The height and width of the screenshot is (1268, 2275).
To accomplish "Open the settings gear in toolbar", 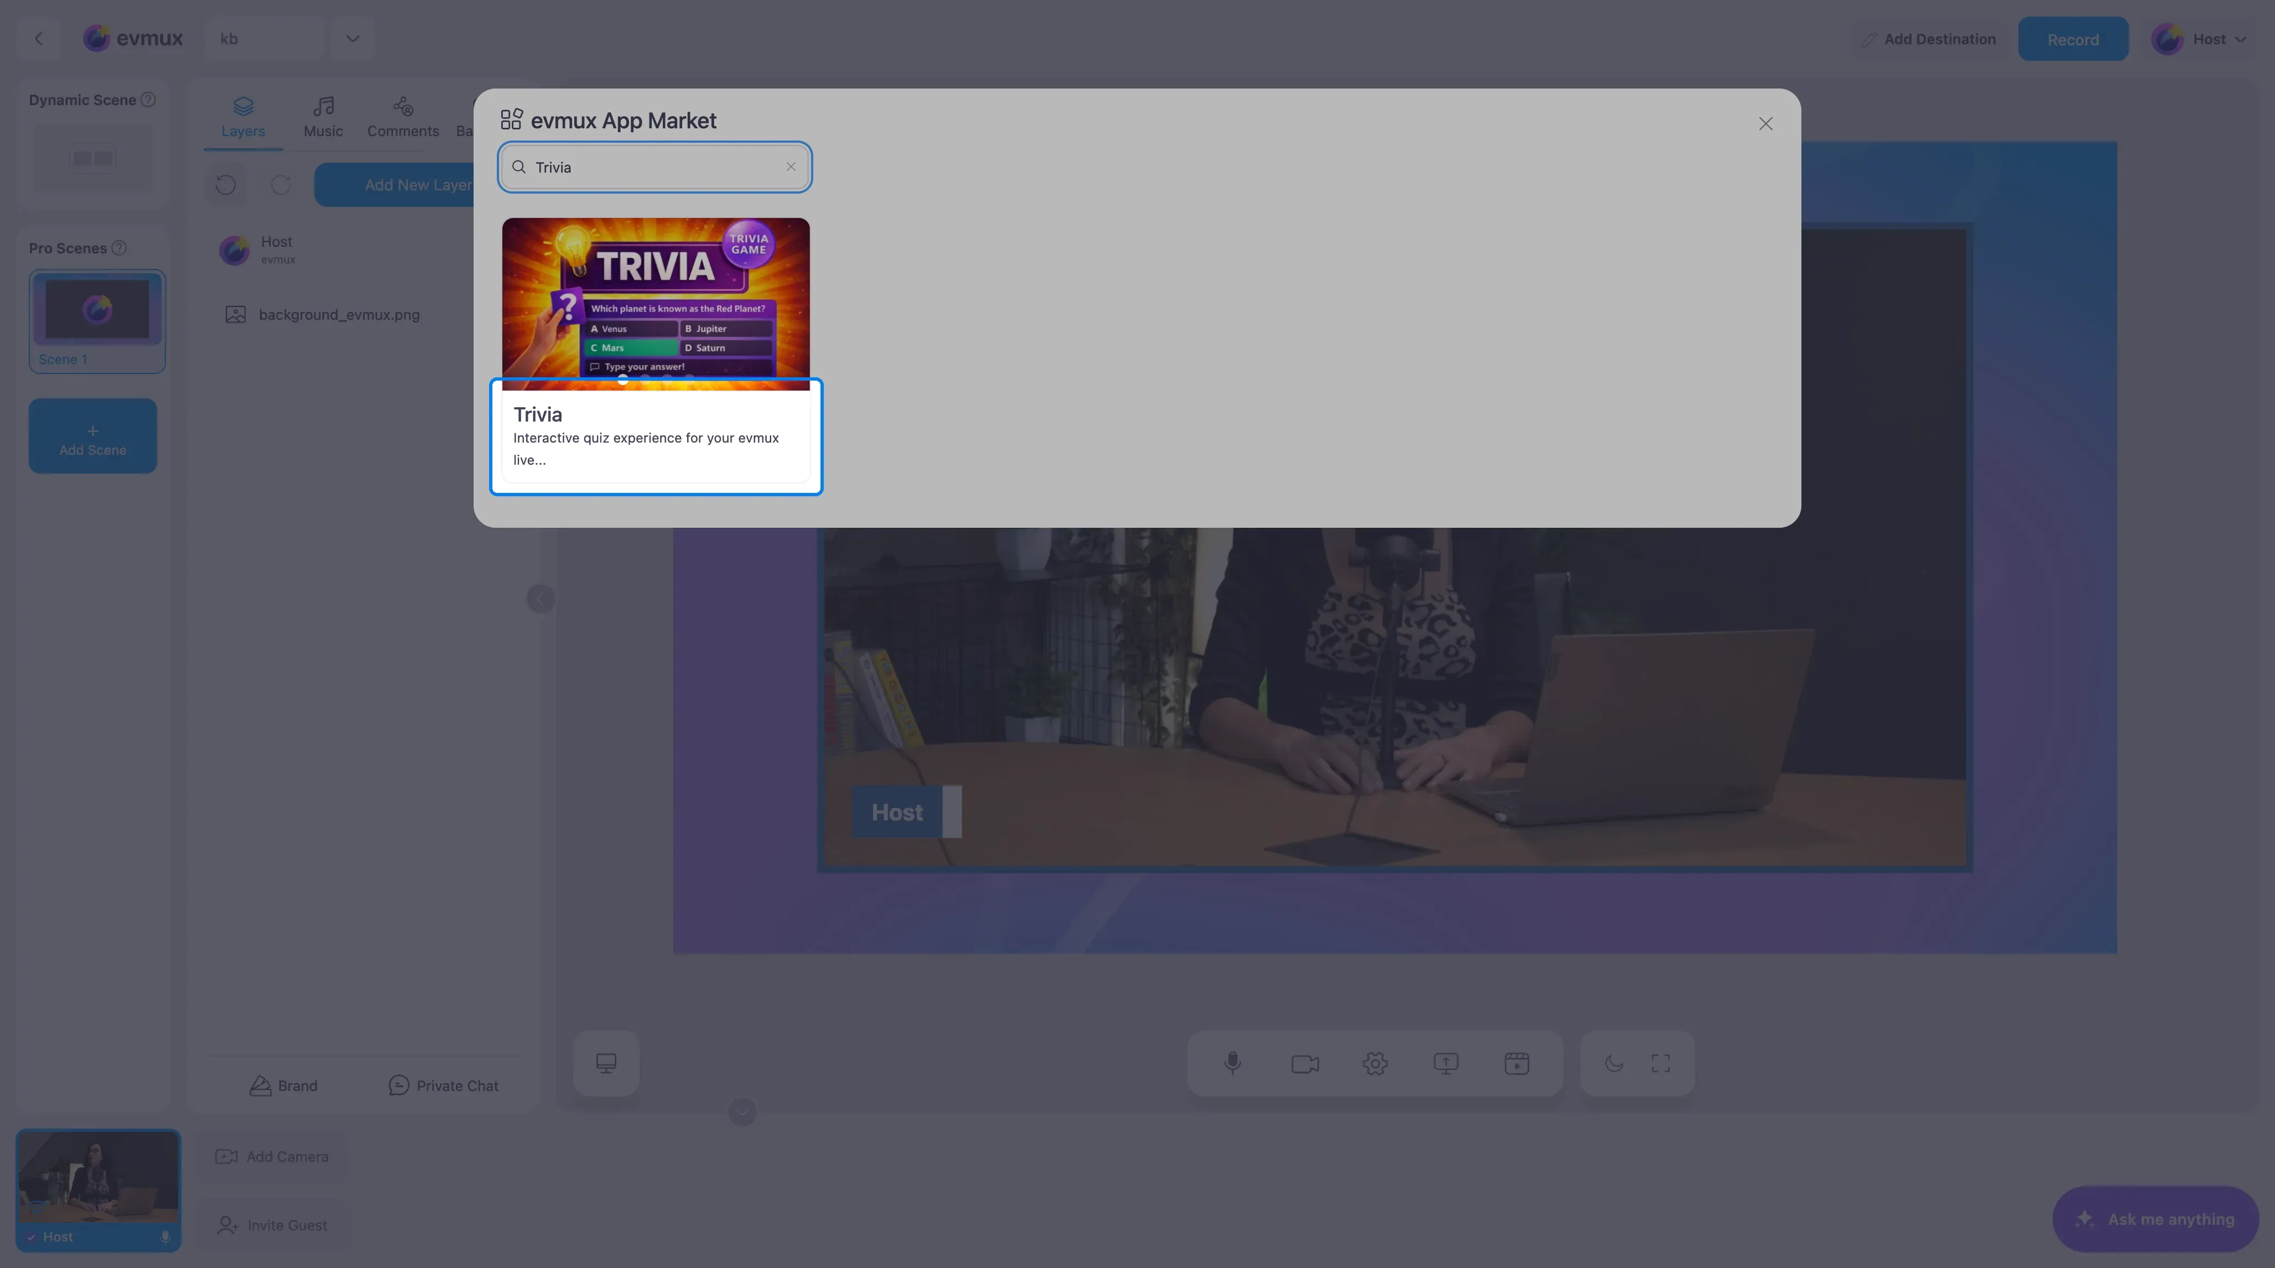I will (1375, 1063).
